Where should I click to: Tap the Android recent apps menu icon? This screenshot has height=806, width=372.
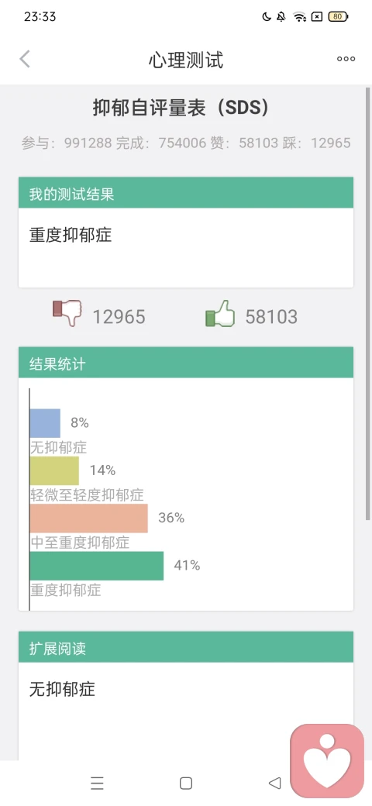(97, 783)
